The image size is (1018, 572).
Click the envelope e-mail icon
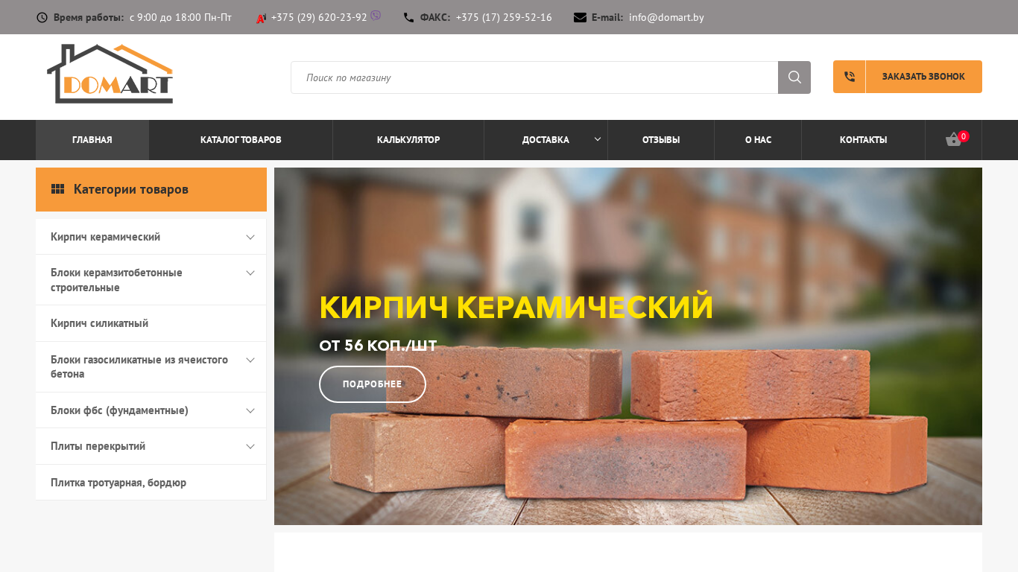point(580,17)
